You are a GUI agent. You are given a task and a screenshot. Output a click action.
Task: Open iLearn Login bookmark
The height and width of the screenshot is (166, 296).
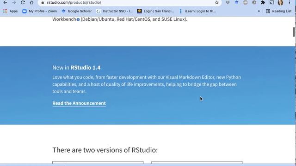click(x=197, y=11)
